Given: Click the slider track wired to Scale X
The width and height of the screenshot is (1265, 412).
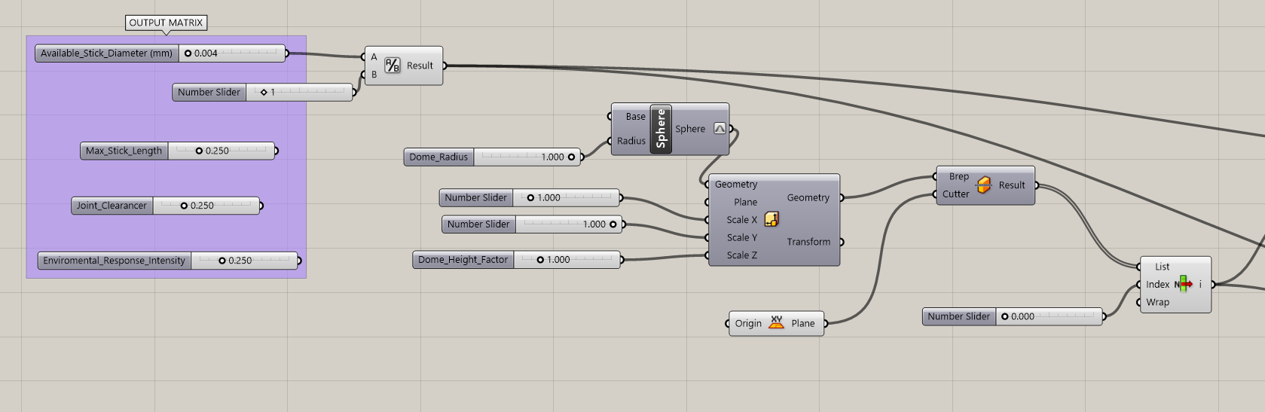Looking at the screenshot, I should [x=566, y=198].
